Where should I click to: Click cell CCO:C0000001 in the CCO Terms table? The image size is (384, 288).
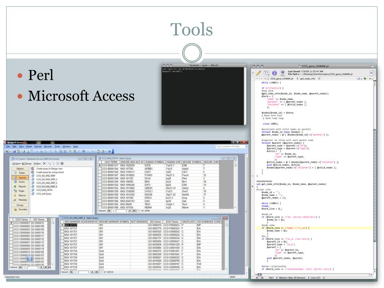click(x=21, y=223)
